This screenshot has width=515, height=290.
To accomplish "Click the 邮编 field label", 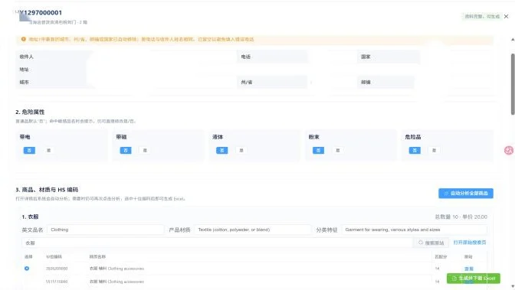I will [x=366, y=83].
